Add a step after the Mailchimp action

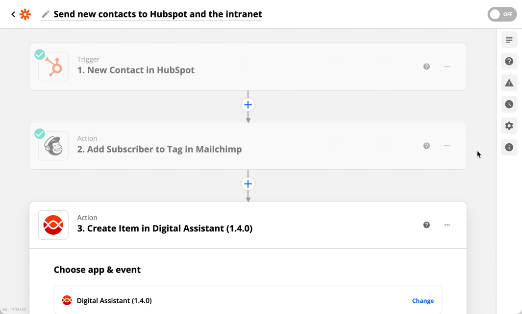tap(248, 184)
